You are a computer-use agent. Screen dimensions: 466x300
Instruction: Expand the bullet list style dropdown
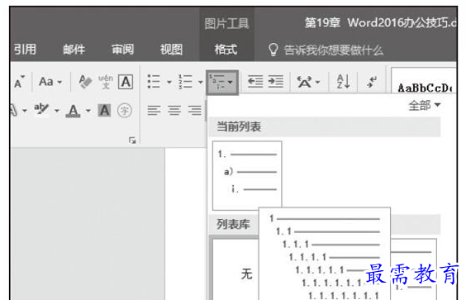pyautogui.click(x=169, y=82)
